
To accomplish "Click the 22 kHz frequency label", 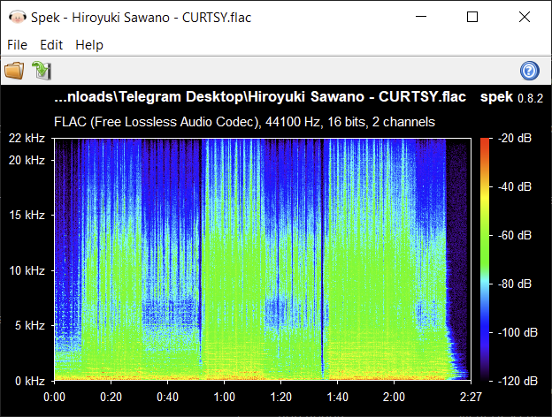I will pos(27,138).
